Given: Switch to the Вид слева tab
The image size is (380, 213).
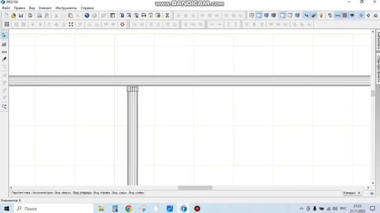Looking at the screenshot, I should [136, 193].
